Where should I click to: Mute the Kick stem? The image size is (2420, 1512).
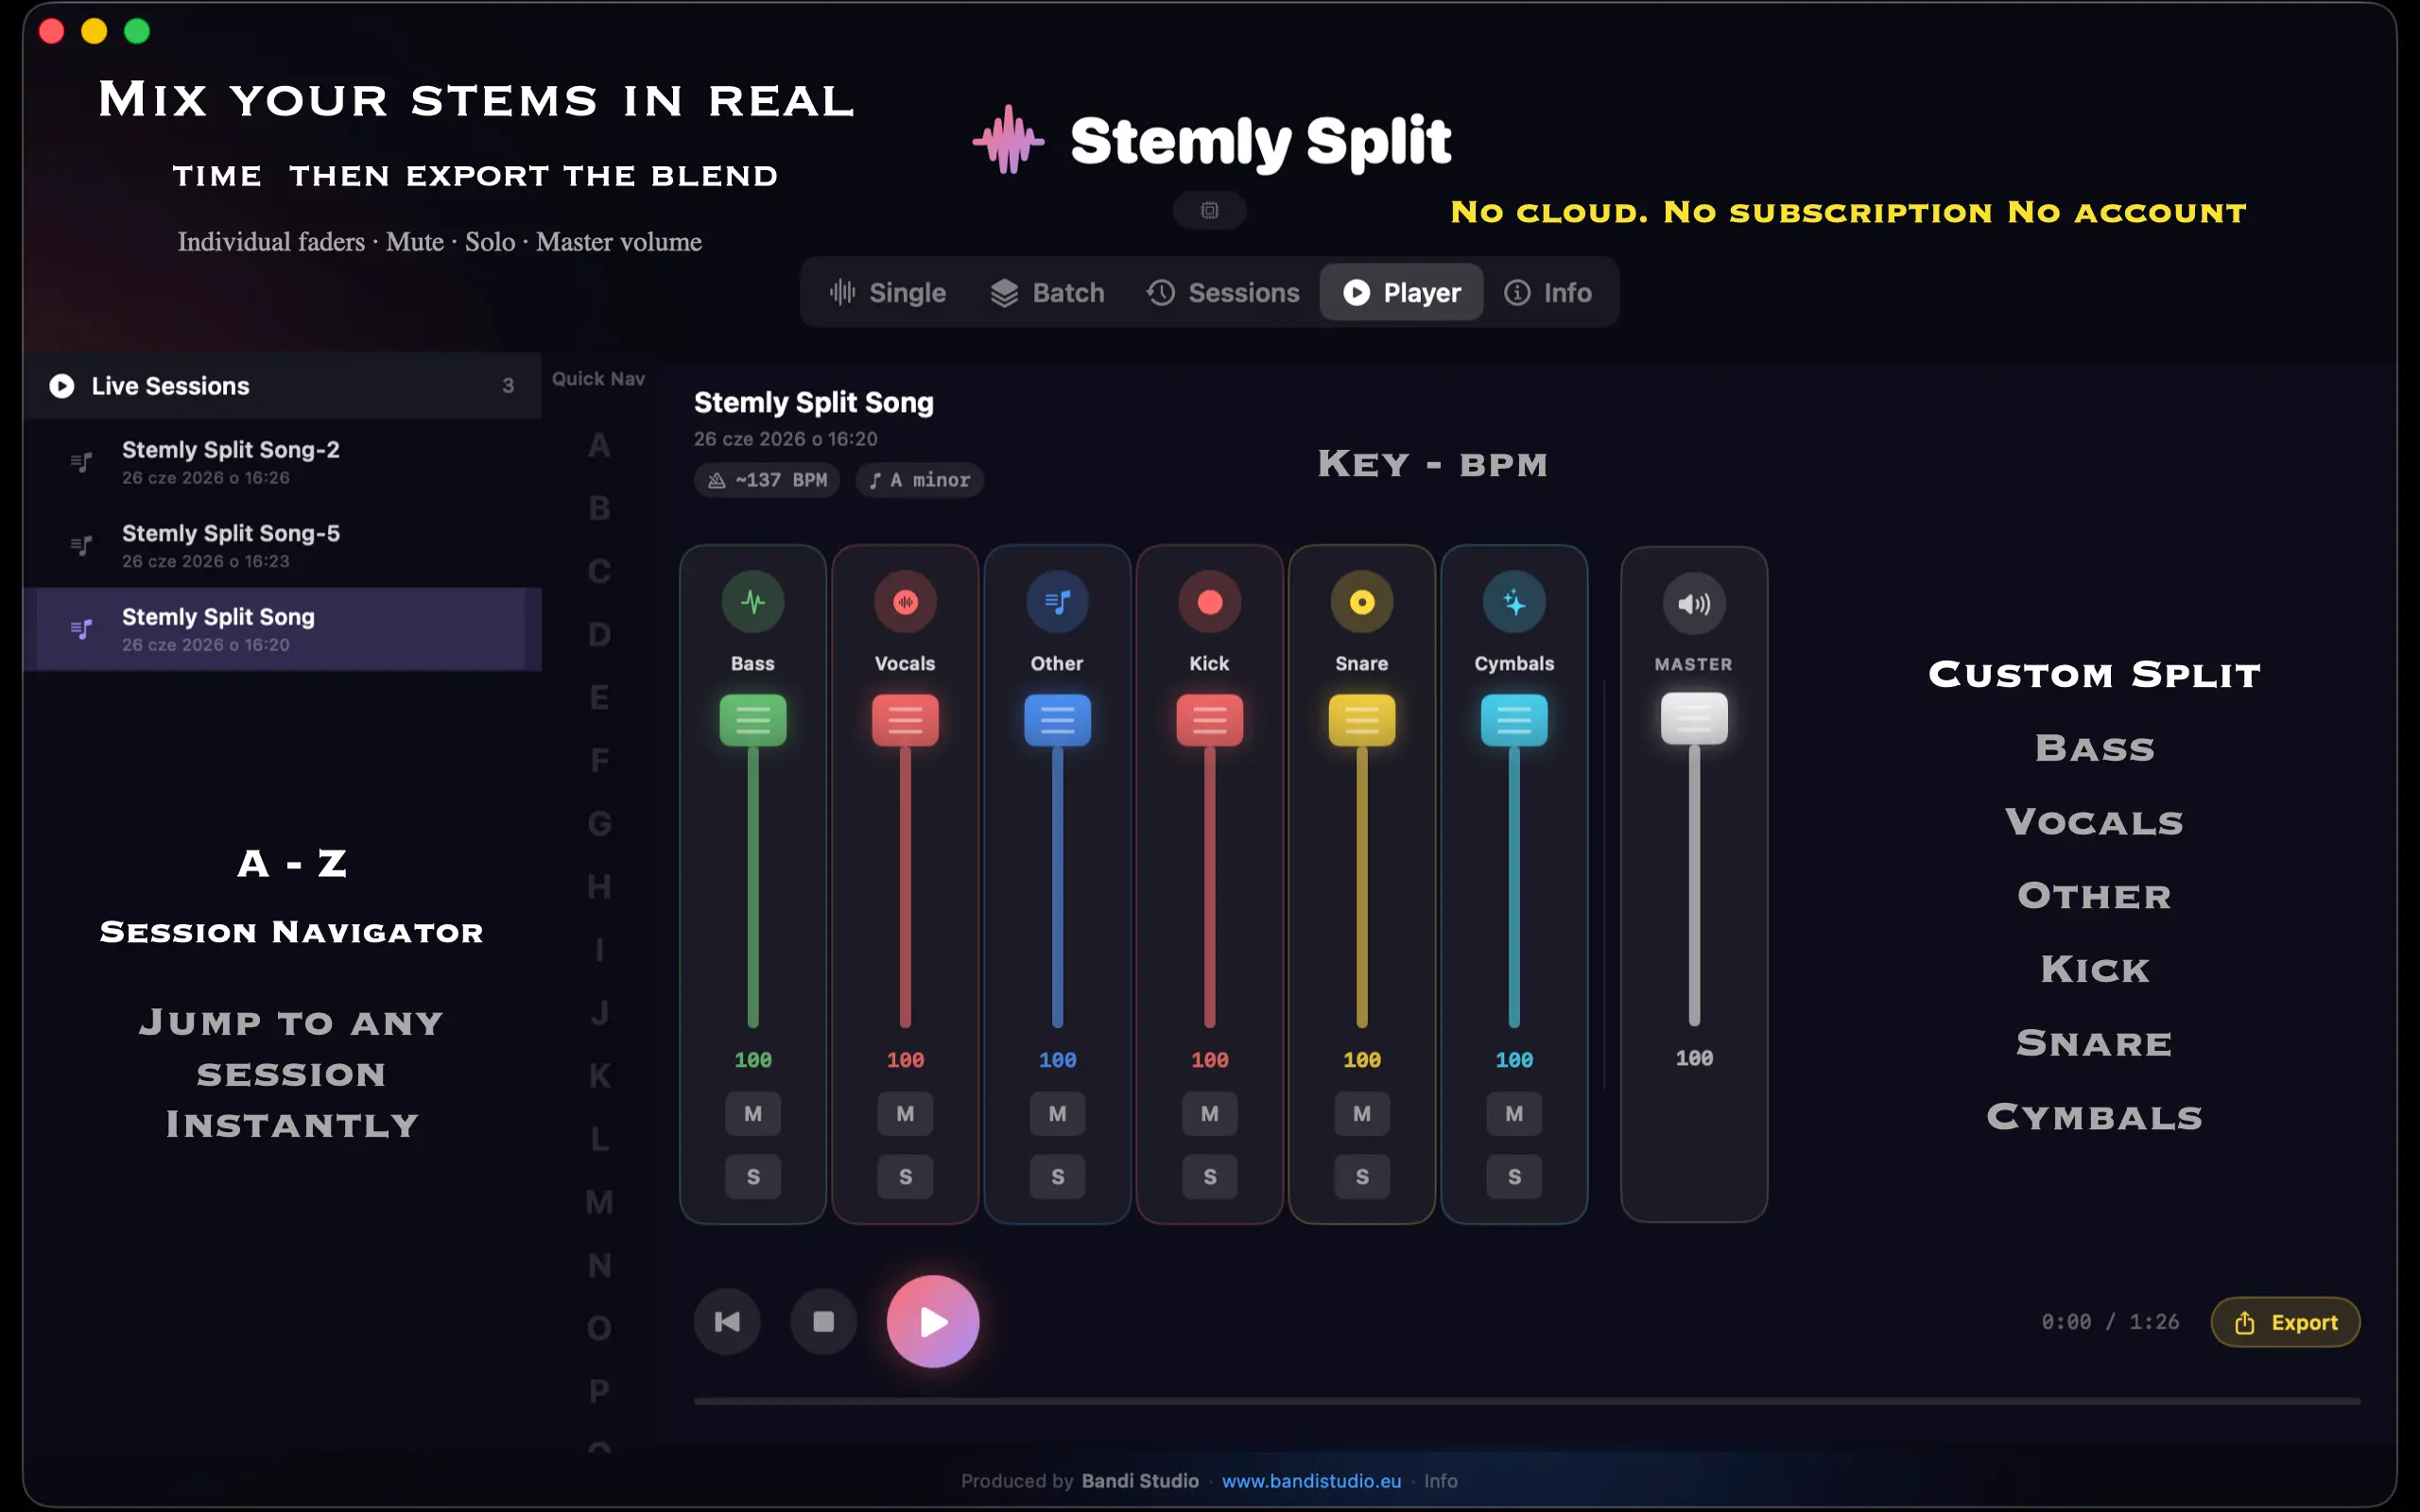pyautogui.click(x=1210, y=1114)
